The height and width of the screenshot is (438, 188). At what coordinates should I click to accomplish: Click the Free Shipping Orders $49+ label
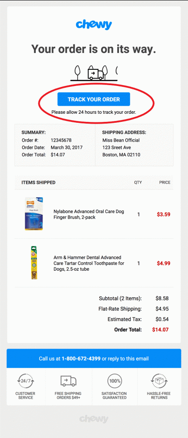coord(69,395)
